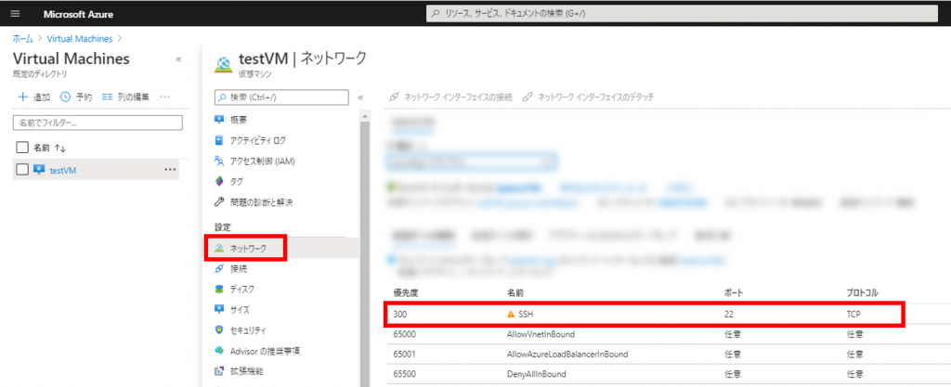Sort list by 名前 arrows

coord(60,148)
